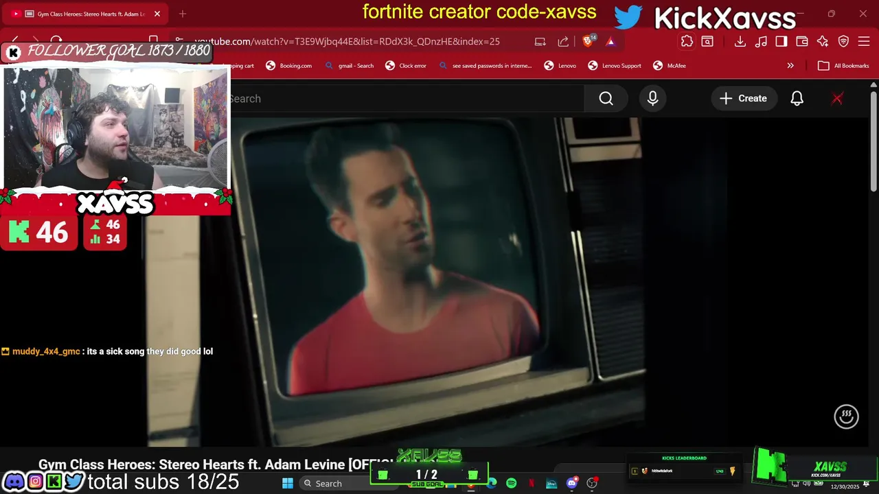The image size is (879, 494).
Task: Open the Booking.com bookmark
Action: click(x=288, y=66)
